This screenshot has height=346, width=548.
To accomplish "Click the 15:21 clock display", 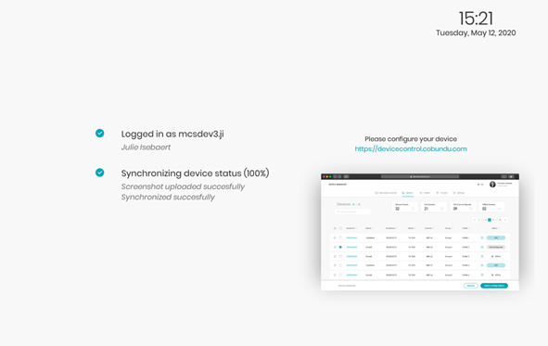I will coord(476,19).
